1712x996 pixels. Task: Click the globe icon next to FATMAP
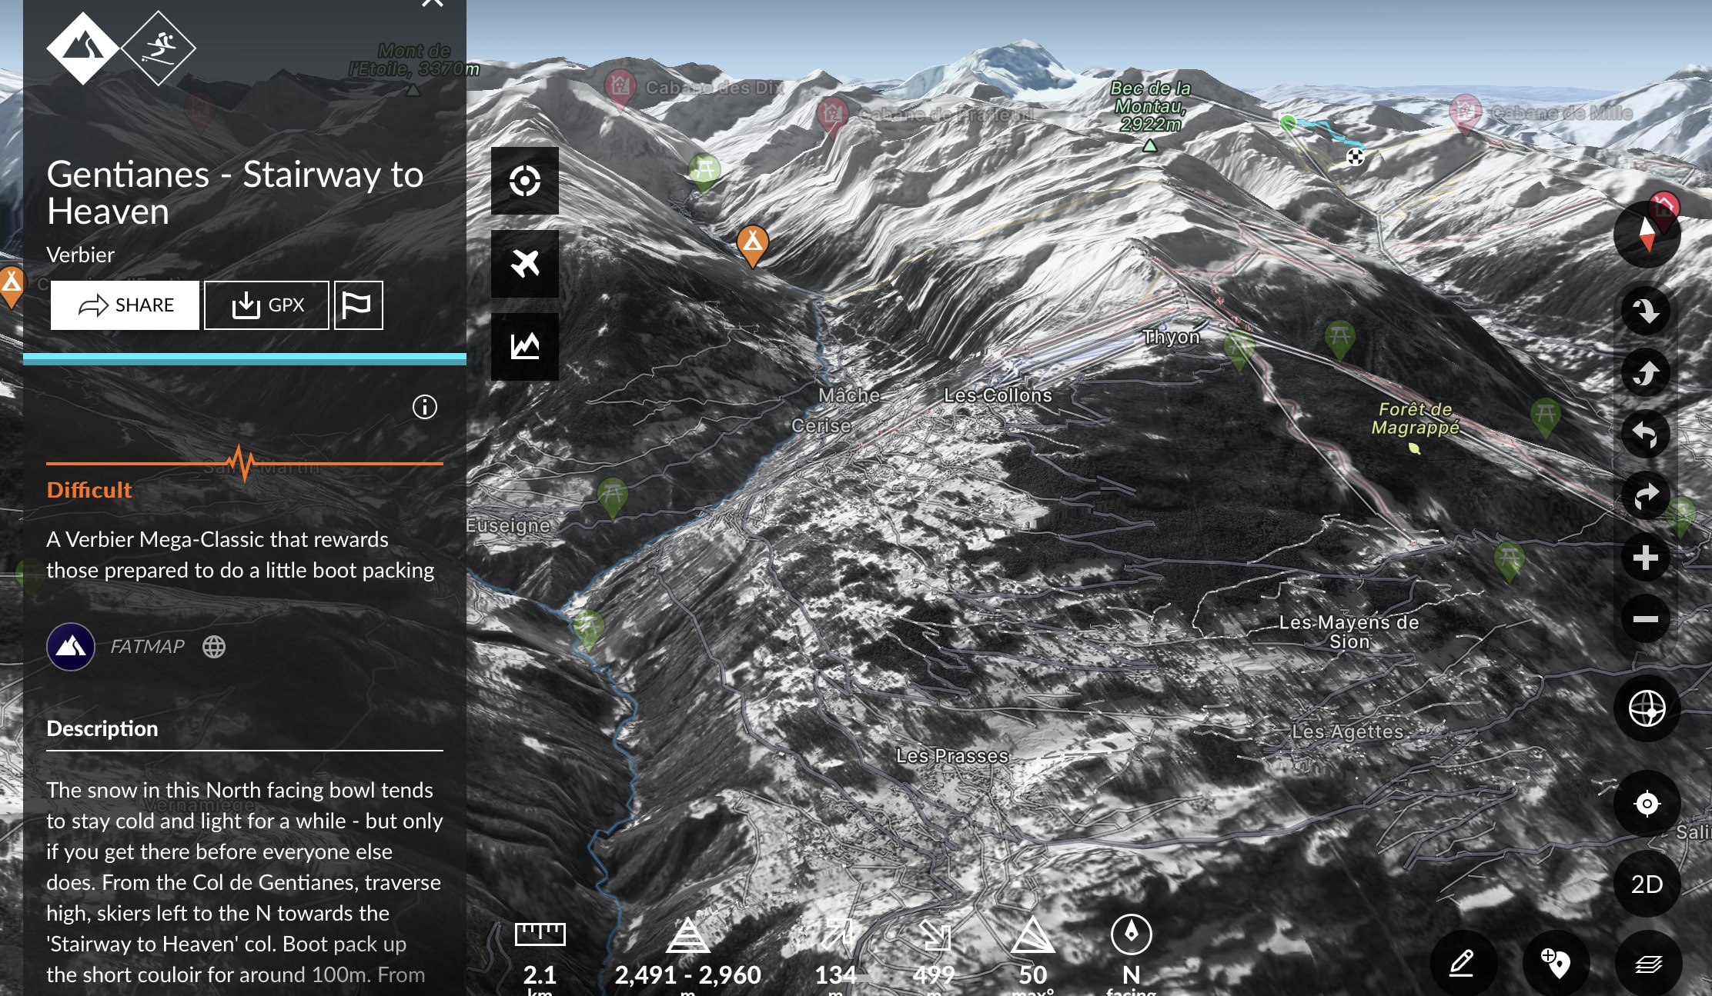tap(214, 647)
